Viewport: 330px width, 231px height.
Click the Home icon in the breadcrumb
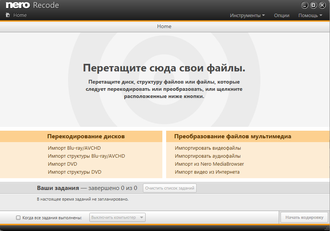click(x=8, y=15)
